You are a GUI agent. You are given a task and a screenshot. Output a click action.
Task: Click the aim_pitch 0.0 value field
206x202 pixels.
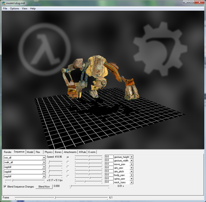click(109, 171)
